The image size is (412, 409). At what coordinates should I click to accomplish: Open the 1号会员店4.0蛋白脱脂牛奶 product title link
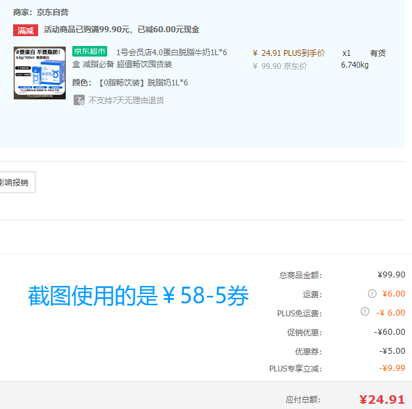150,58
